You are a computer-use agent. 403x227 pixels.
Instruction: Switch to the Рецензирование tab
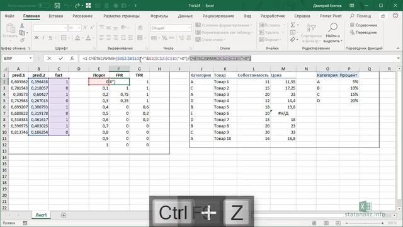point(219,16)
